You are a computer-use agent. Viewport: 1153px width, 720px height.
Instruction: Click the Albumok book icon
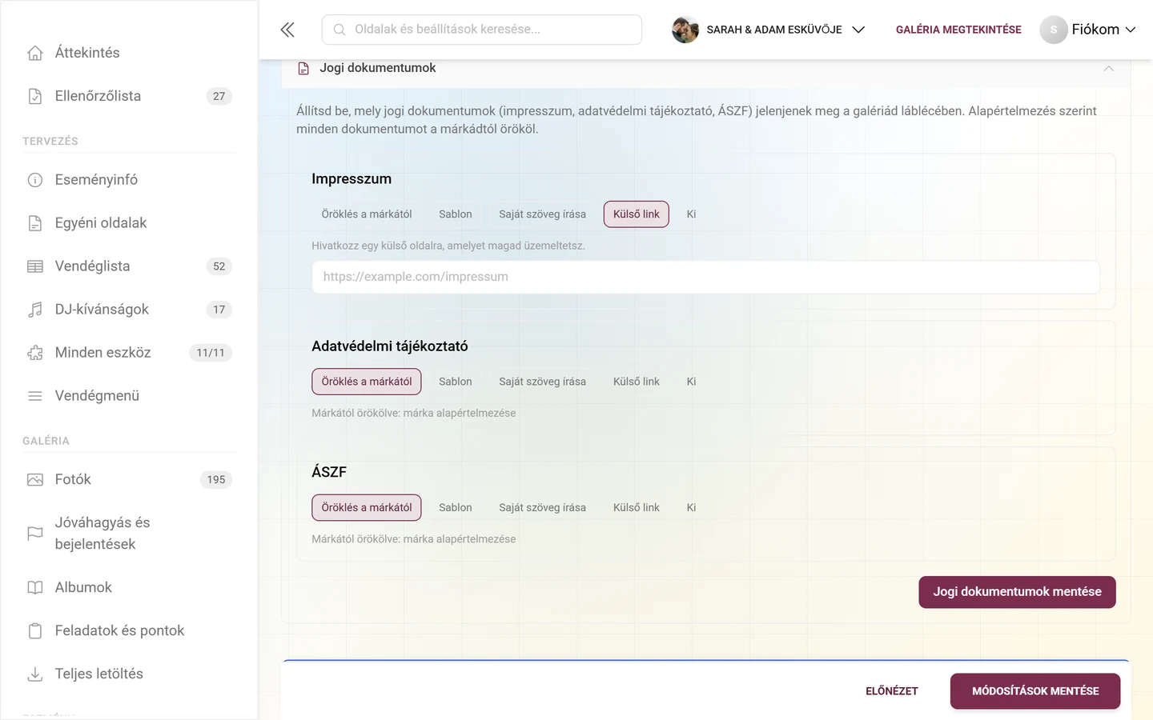click(35, 588)
